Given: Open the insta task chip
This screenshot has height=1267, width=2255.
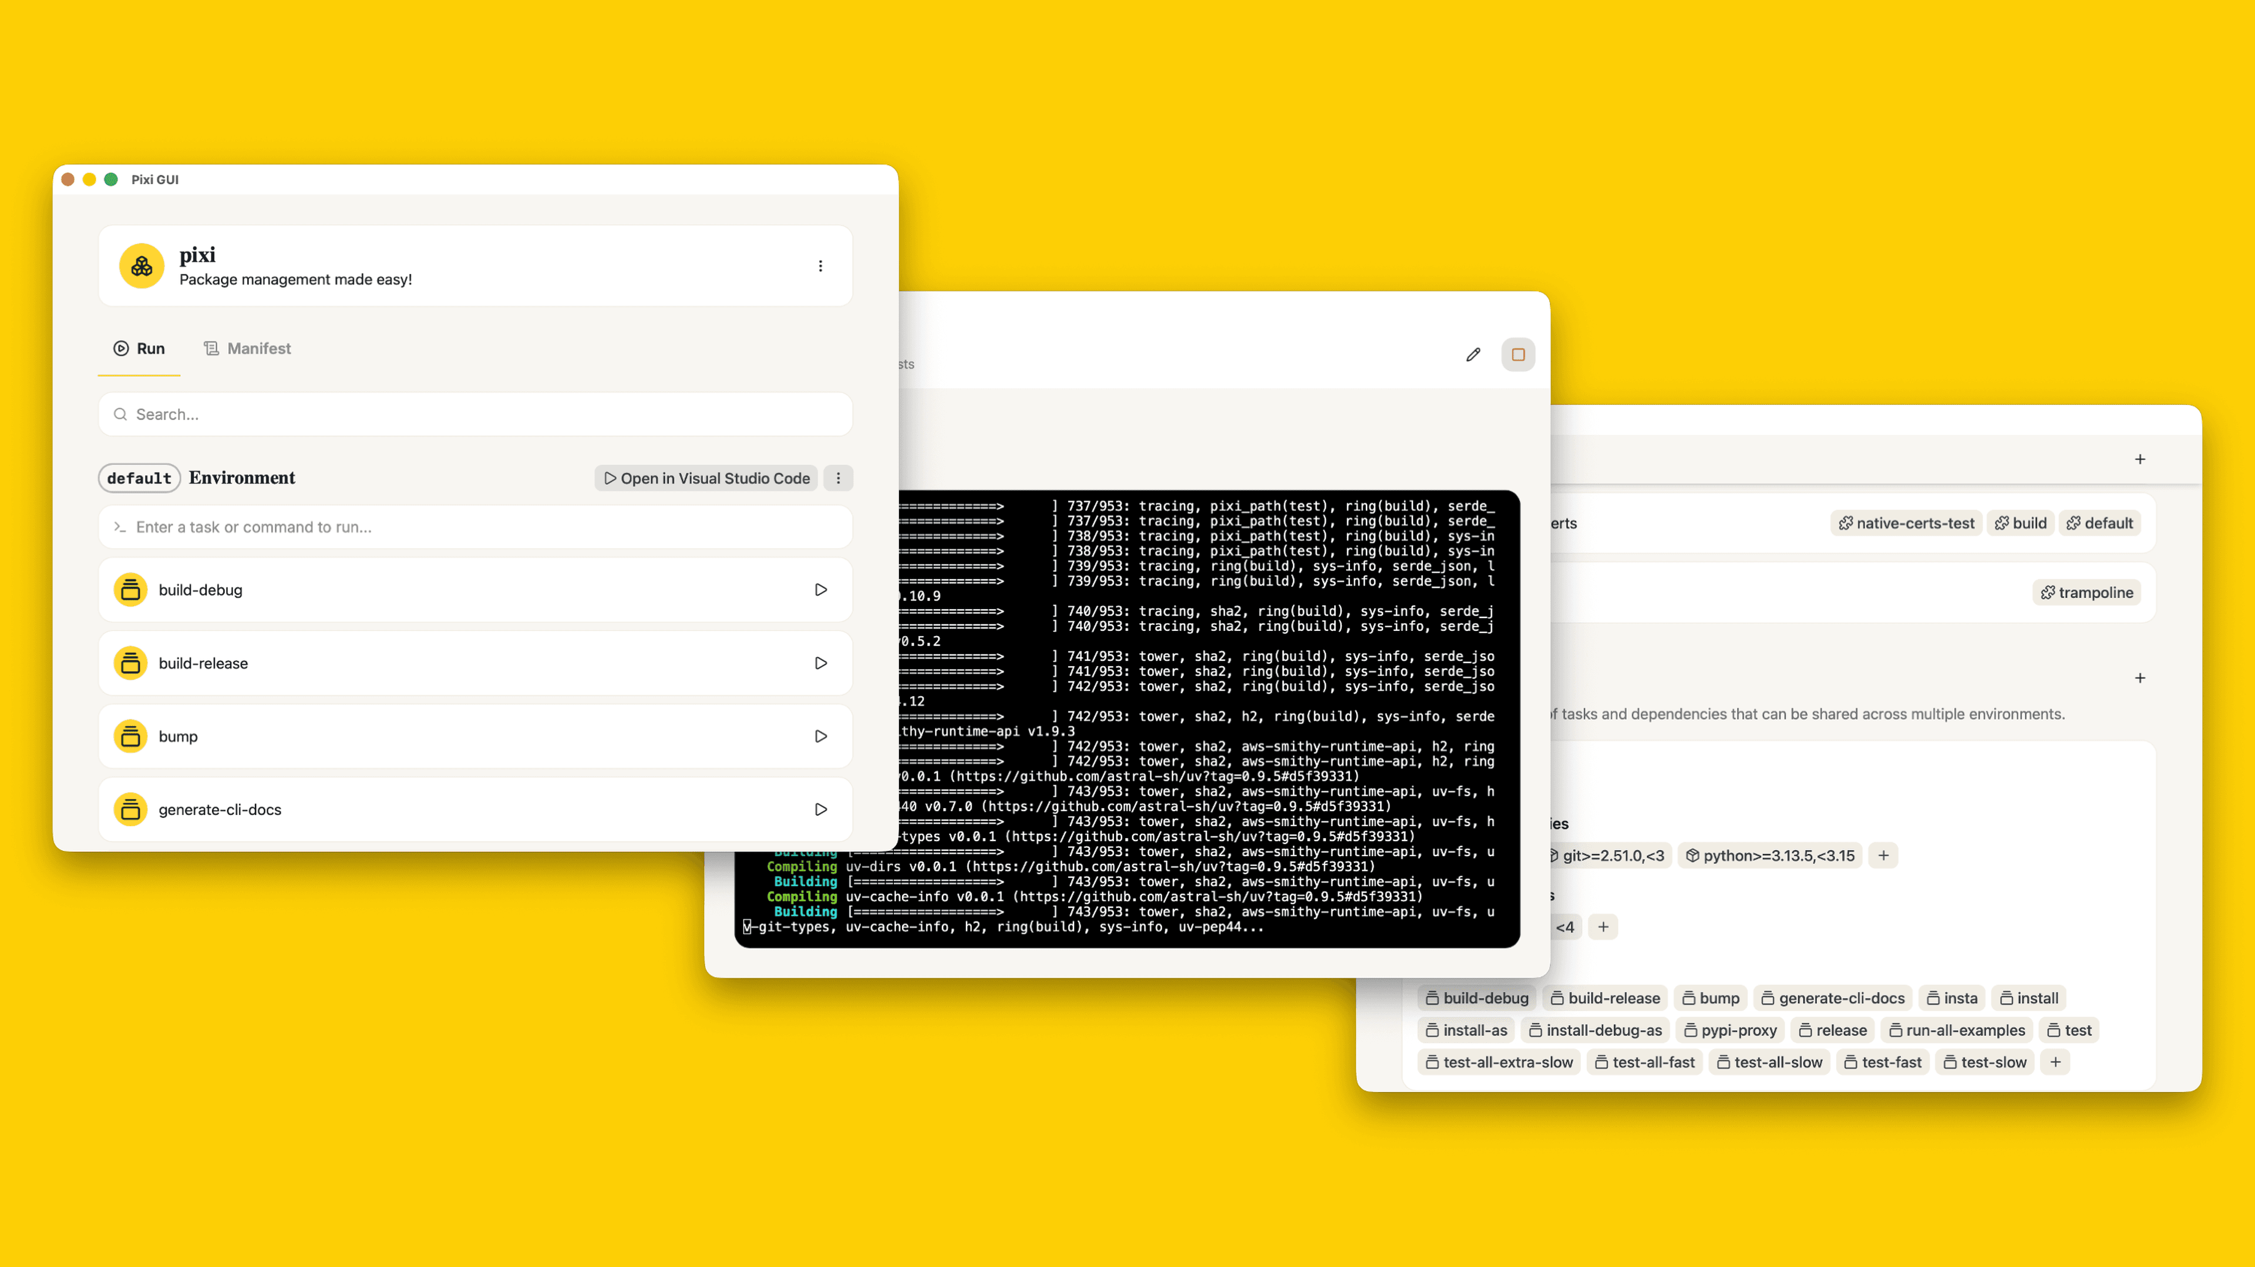Looking at the screenshot, I should point(1951,998).
